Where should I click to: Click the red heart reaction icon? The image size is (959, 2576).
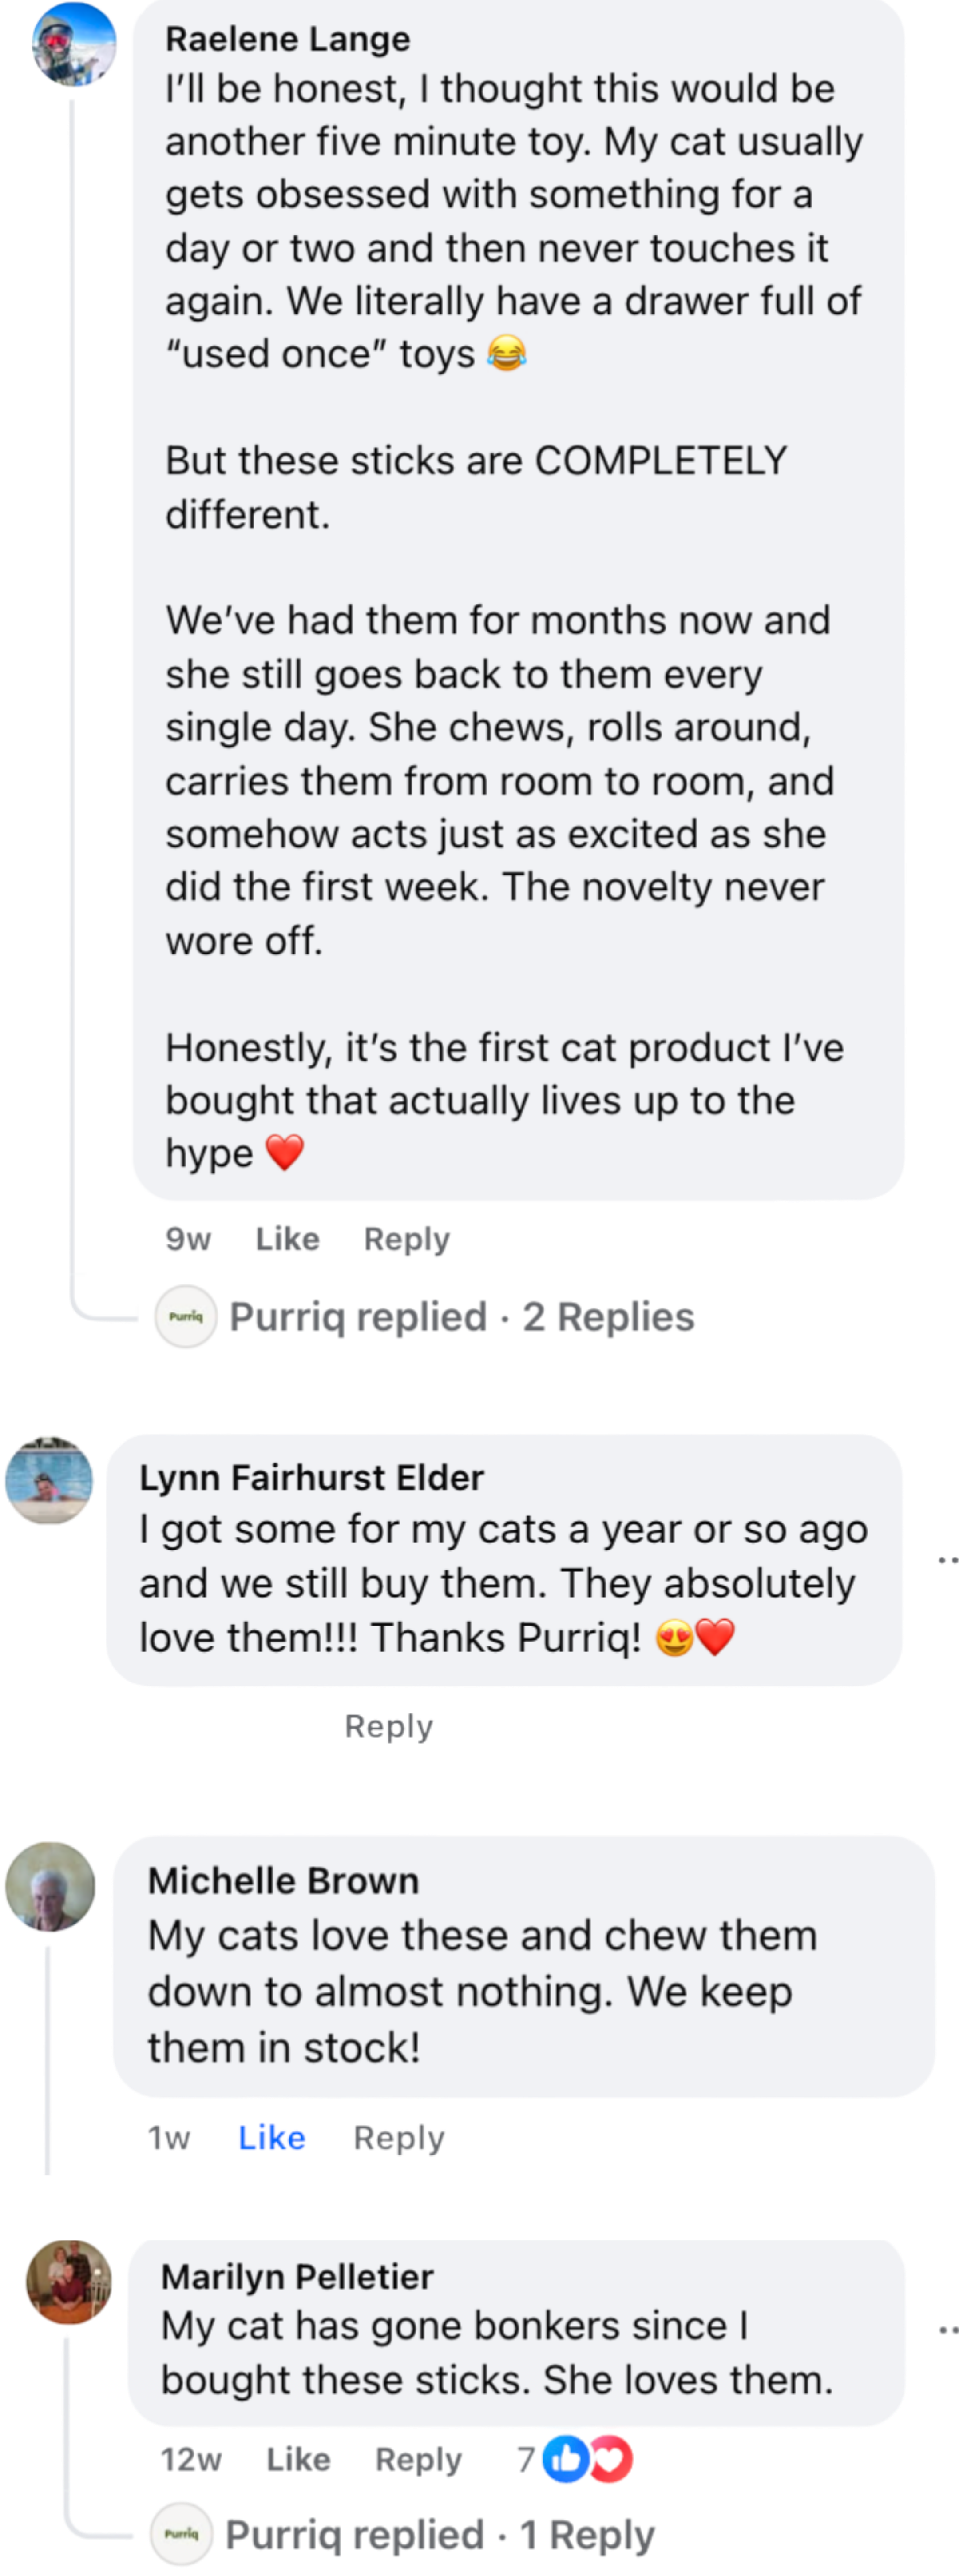coord(610,2459)
